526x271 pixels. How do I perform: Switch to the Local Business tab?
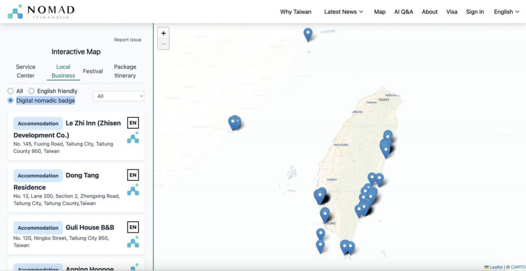[x=63, y=71]
